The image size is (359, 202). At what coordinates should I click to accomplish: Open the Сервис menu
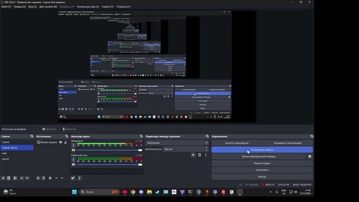click(x=108, y=7)
